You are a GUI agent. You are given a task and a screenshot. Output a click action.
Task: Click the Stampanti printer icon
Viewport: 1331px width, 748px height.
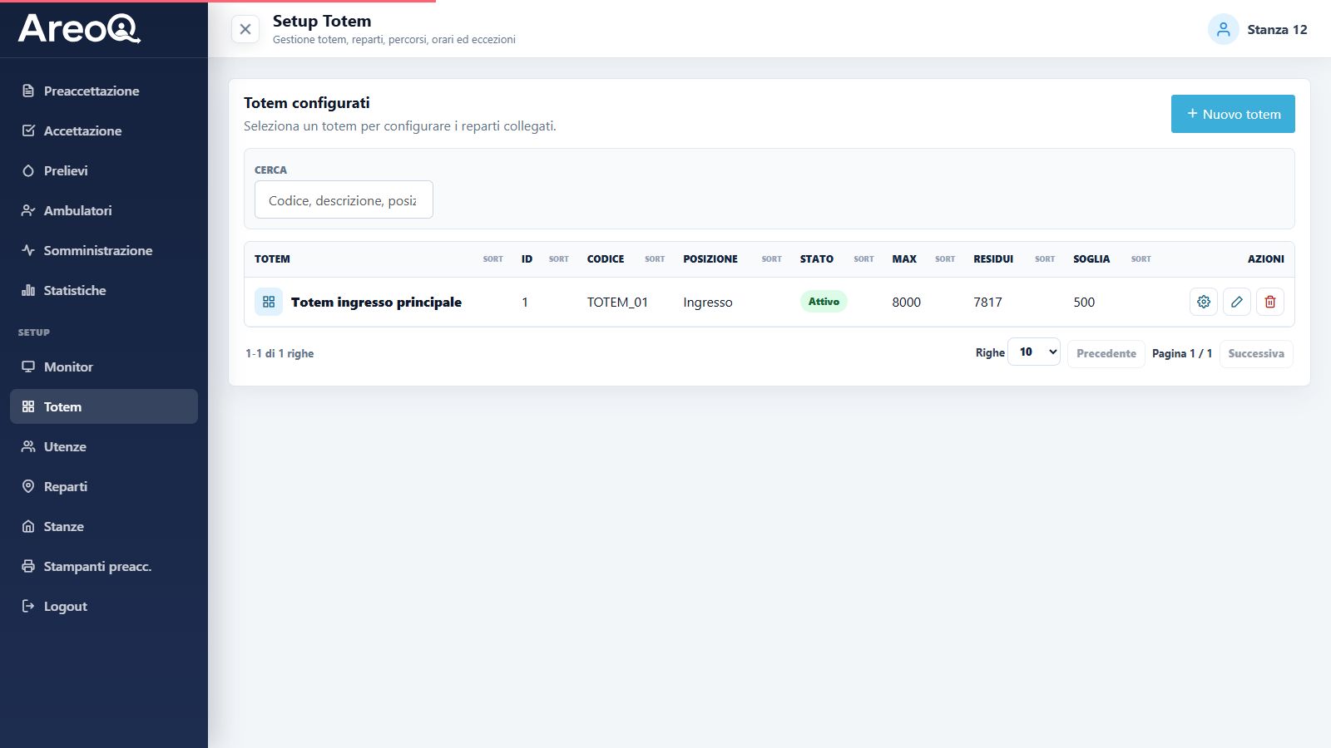pos(28,566)
